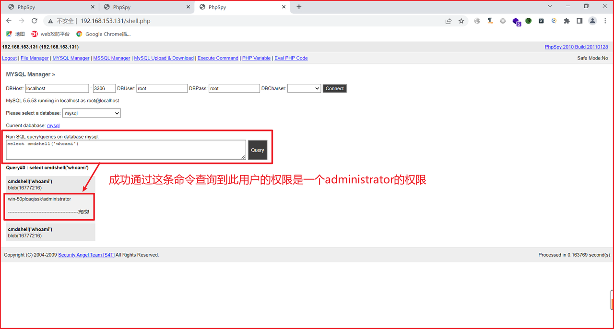Image resolution: width=614 pixels, height=329 pixels.
Task: Click into the SQL query textarea
Action: (x=126, y=150)
